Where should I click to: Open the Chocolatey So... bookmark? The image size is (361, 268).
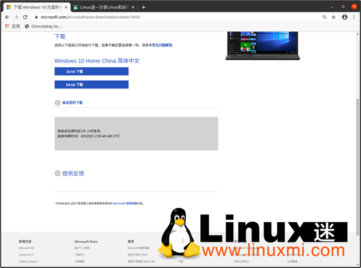point(43,26)
